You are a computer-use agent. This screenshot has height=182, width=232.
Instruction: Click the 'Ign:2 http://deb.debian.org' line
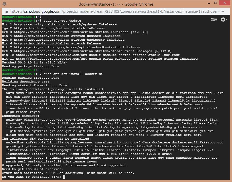[53, 28]
